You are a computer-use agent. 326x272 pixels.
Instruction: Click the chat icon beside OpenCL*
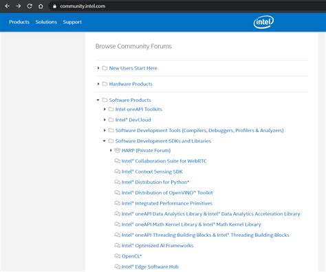point(117,256)
